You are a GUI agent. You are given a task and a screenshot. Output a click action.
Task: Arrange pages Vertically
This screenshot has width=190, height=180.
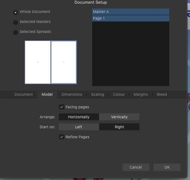119,117
